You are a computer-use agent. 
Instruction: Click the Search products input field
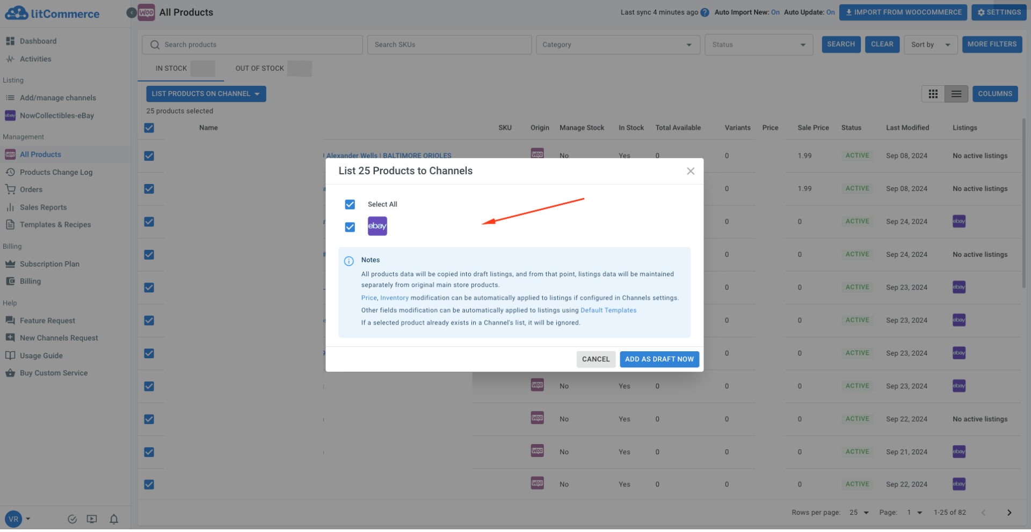click(252, 45)
